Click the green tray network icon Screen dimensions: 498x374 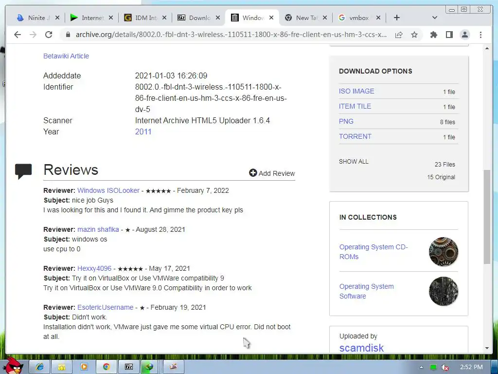(433, 367)
